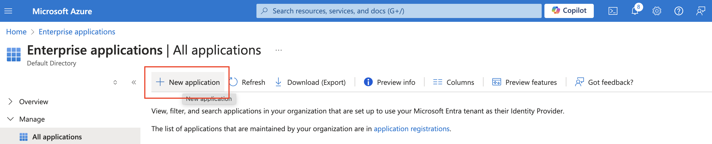Open Cloud Shell from the top bar

pos(613,11)
